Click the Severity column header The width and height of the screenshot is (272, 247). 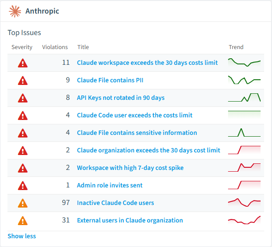click(x=22, y=47)
